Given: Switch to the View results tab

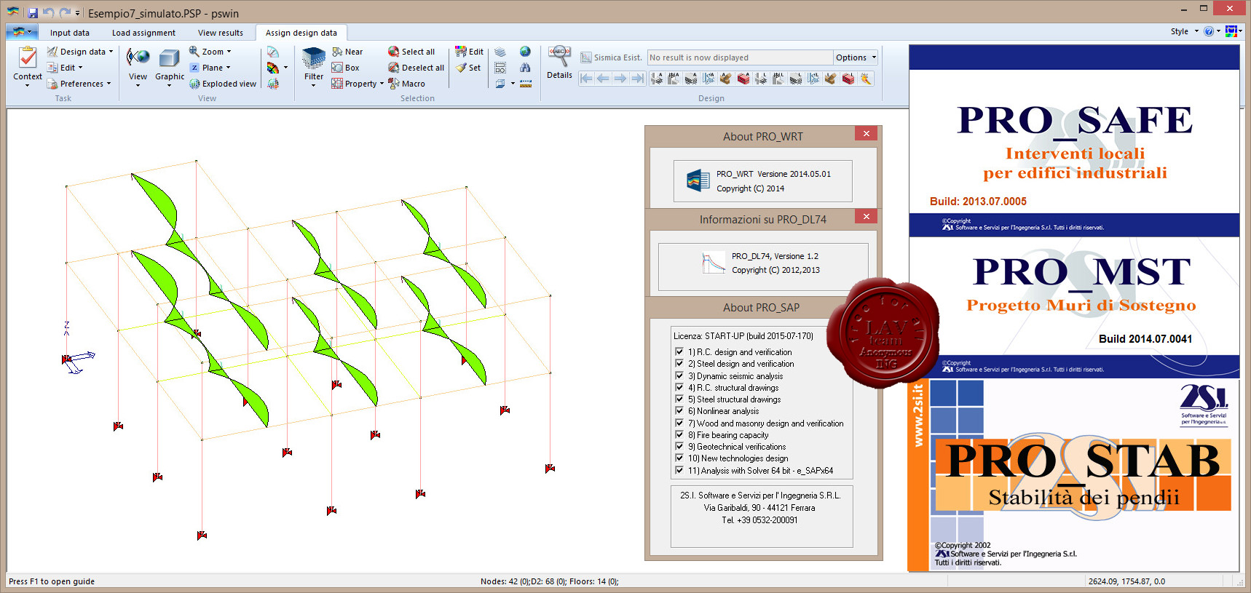Looking at the screenshot, I should pyautogui.click(x=221, y=33).
